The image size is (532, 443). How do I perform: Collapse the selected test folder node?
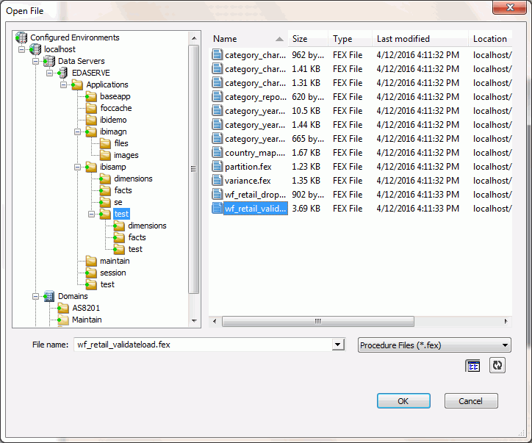[91, 214]
